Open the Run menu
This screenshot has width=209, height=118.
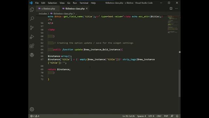pos(75,3)
